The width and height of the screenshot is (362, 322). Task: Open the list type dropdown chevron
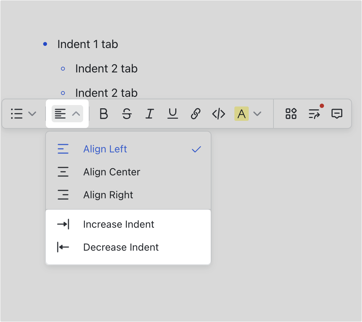(33, 114)
